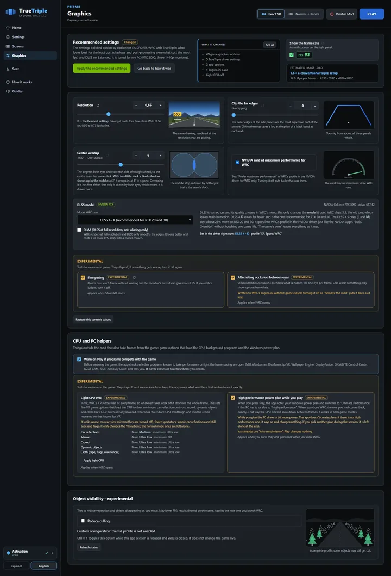This screenshot has height=576, width=391.
Task: Toggle Warn on Play if programs compete
Action: pyautogui.click(x=79, y=360)
